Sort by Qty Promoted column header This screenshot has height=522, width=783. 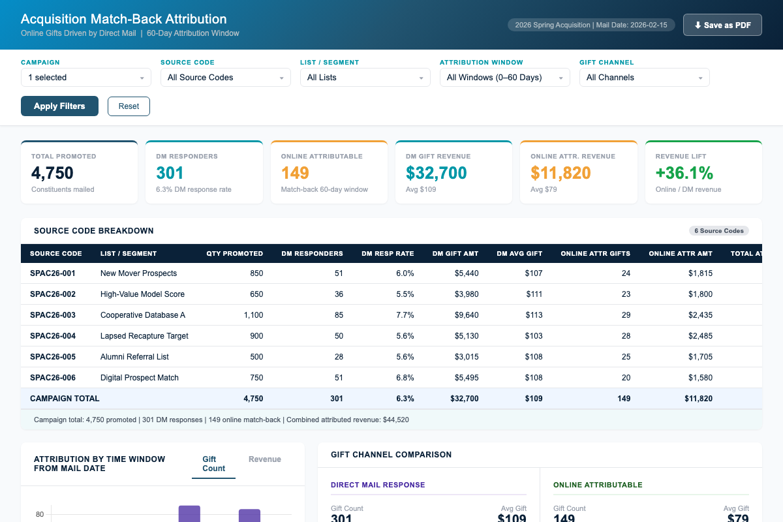235,253
